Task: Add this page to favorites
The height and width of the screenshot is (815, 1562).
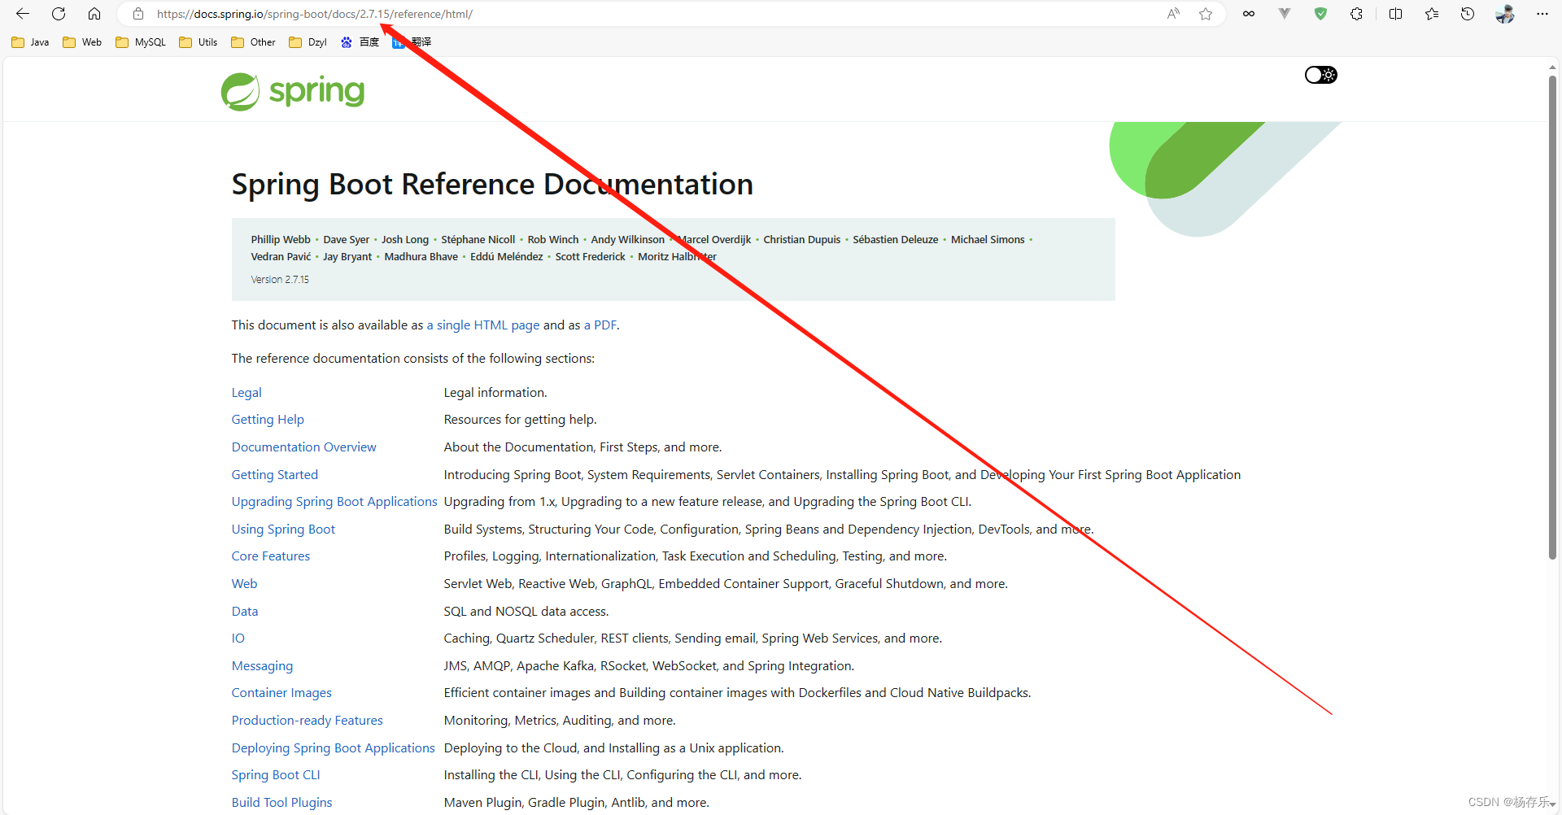Action: point(1206,14)
